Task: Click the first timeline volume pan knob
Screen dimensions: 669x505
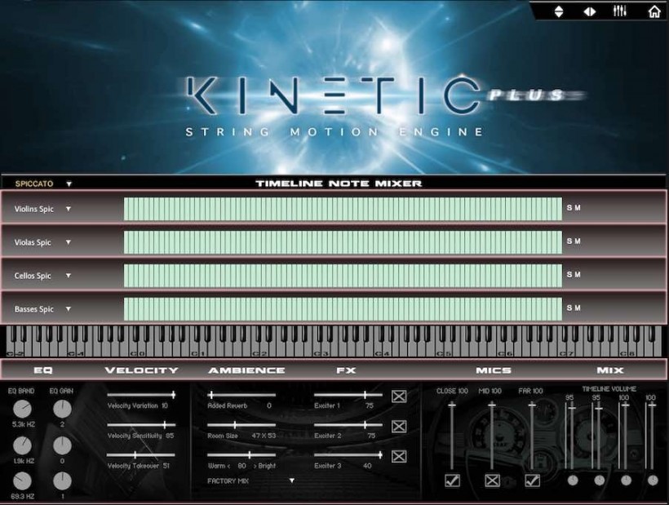Action: tap(573, 480)
